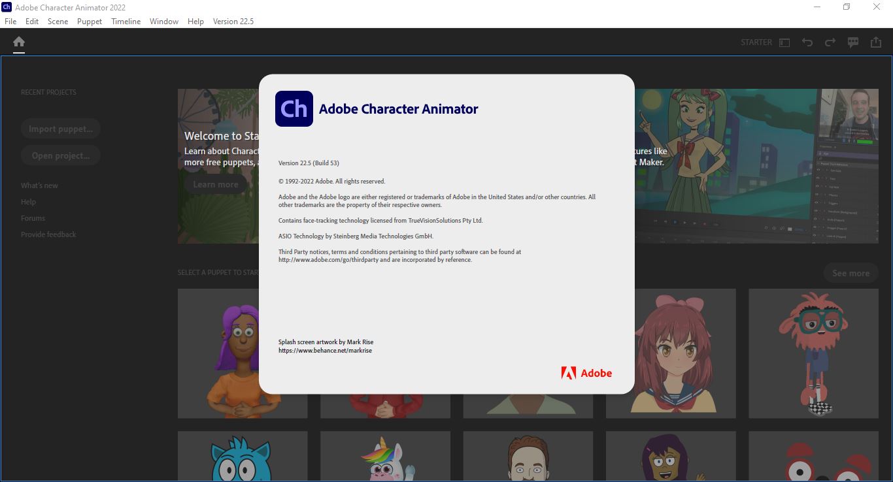Click the STARTER mode label
893x482 pixels.
click(x=756, y=42)
